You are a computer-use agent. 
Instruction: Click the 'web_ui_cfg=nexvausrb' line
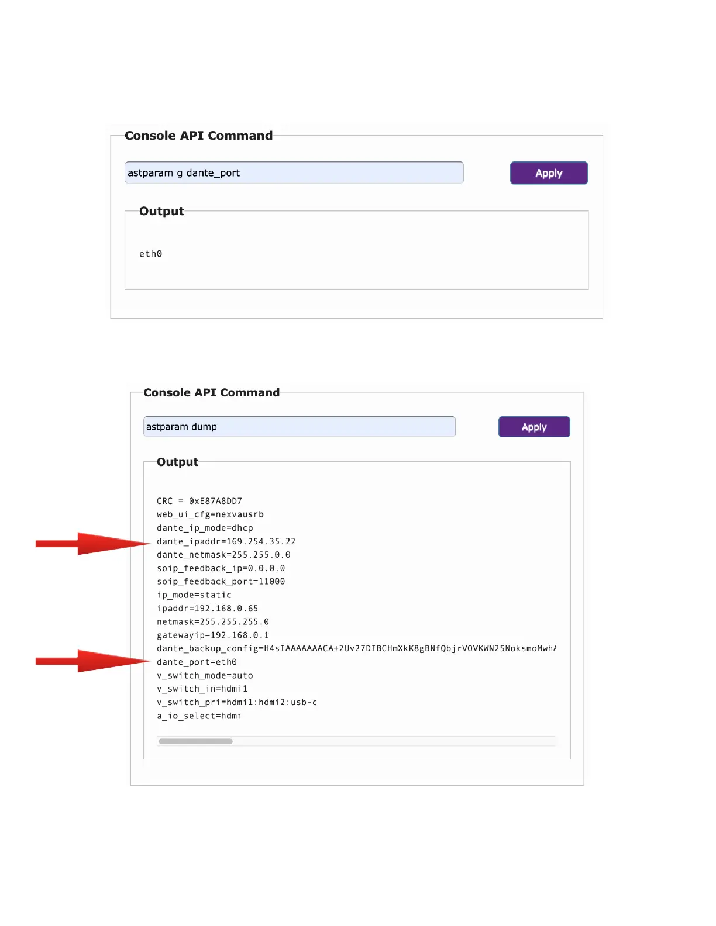point(210,514)
